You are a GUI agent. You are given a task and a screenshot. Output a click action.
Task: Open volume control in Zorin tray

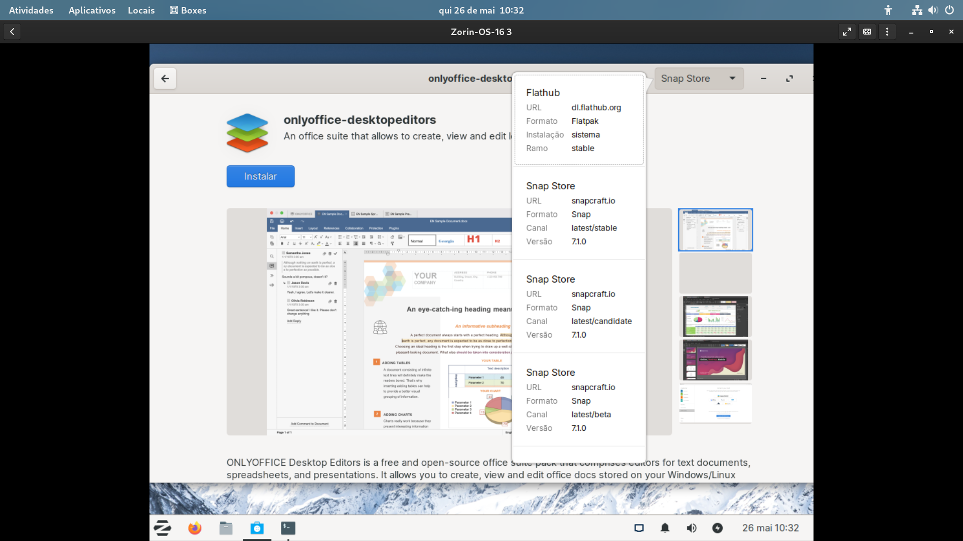click(692, 528)
